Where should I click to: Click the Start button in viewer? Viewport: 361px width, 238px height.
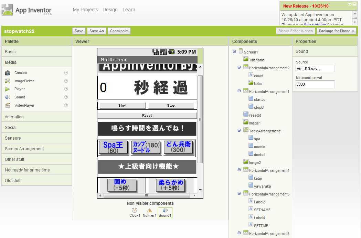(x=122, y=106)
